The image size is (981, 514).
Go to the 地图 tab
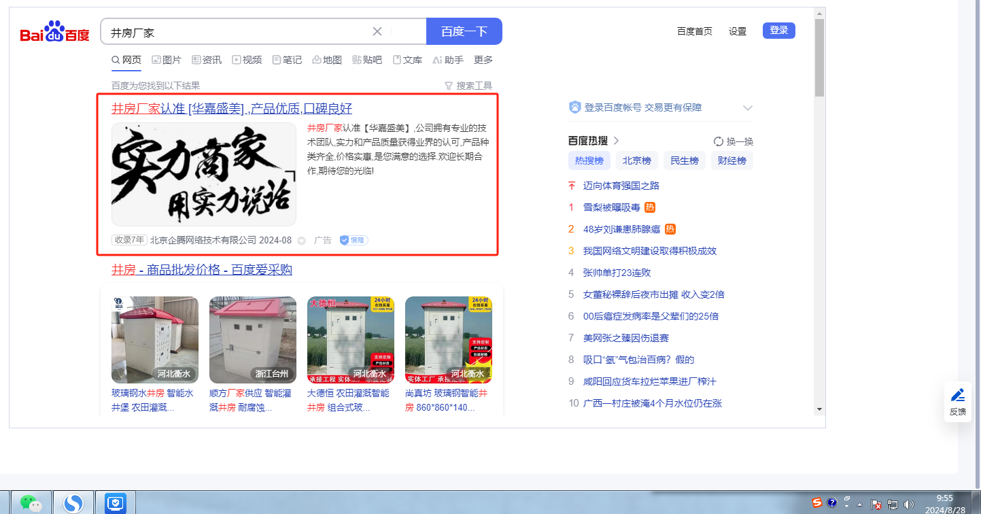[x=327, y=60]
